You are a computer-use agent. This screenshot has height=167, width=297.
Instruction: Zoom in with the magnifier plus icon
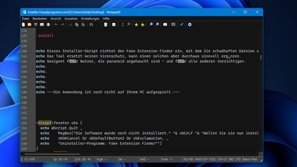[151, 24]
